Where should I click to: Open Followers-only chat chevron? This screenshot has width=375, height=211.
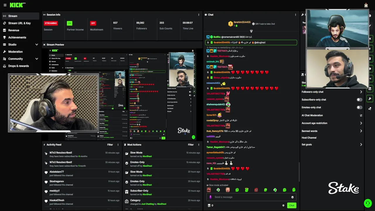point(361,92)
